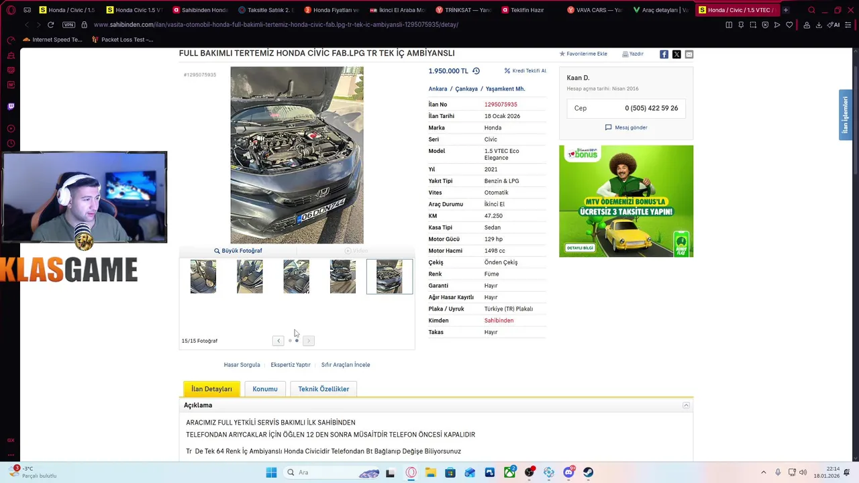Switch to Konumu tab

(x=265, y=389)
